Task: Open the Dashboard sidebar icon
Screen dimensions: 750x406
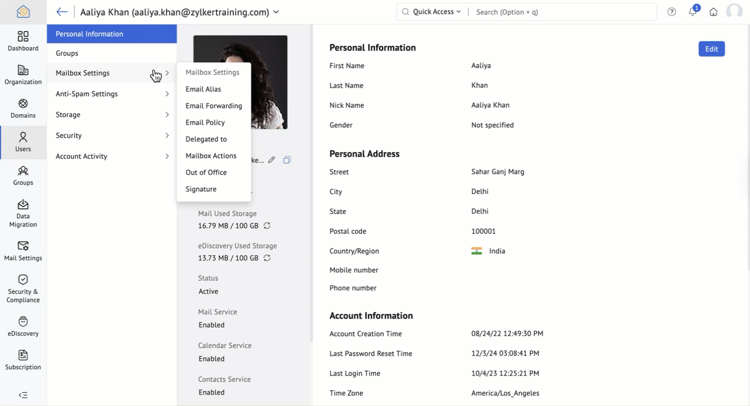Action: [x=23, y=41]
